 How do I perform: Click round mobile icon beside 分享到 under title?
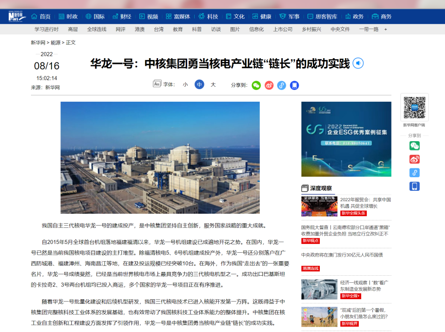coord(294,85)
